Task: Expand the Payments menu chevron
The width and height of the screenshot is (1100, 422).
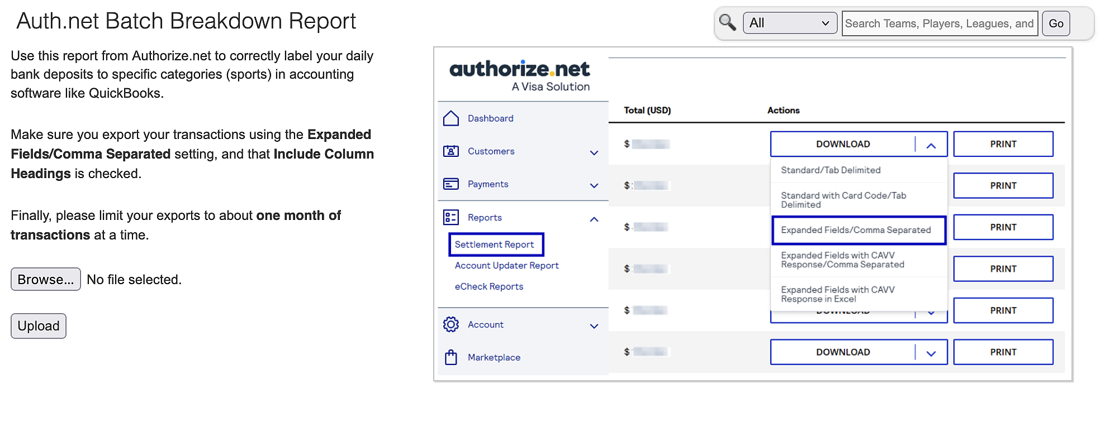Action: tap(594, 185)
